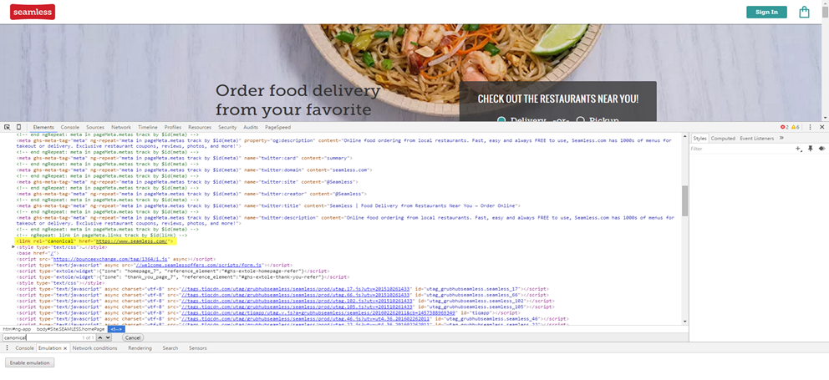This screenshot has width=829, height=380.
Task: Select the highlighted link rel="canonical" row
Action: pyautogui.click(x=95, y=241)
